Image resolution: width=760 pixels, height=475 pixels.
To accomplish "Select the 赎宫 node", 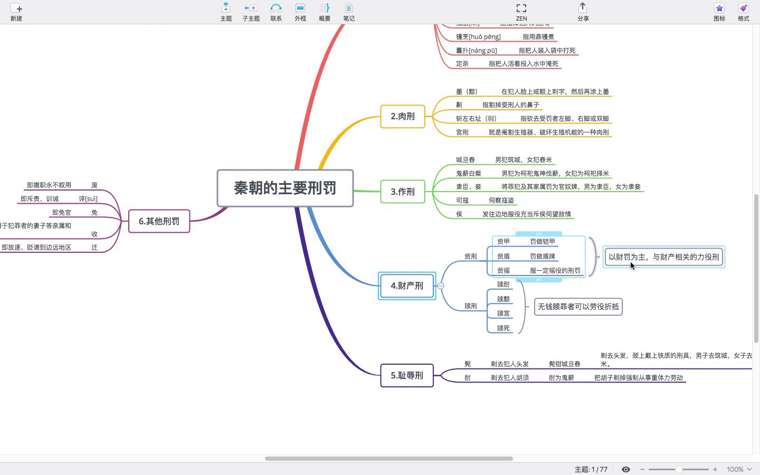I will click(503, 313).
